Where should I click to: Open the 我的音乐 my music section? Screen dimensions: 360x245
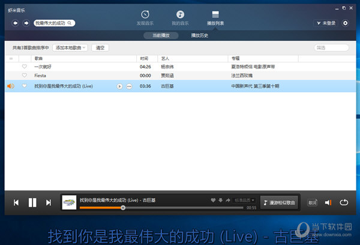coord(180,18)
